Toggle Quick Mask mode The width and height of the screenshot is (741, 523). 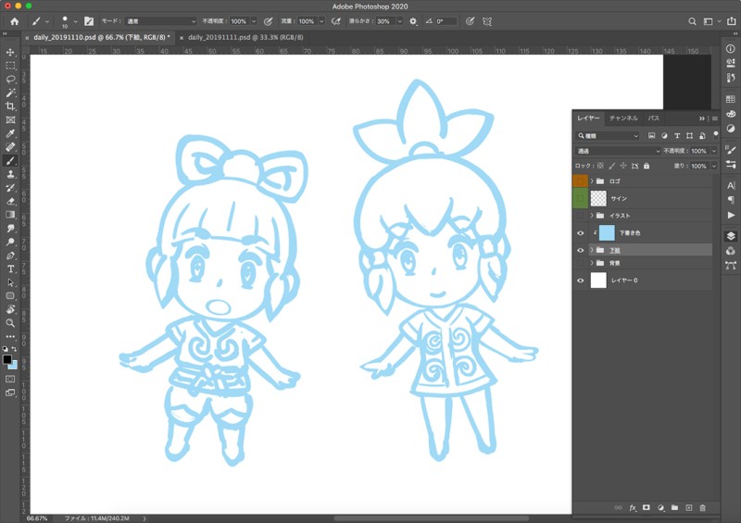tap(10, 379)
